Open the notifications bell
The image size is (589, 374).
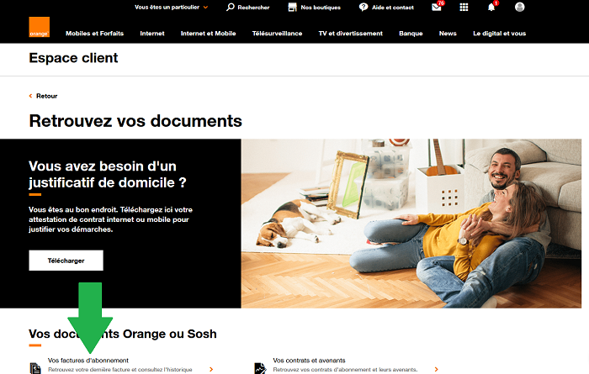pyautogui.click(x=491, y=7)
